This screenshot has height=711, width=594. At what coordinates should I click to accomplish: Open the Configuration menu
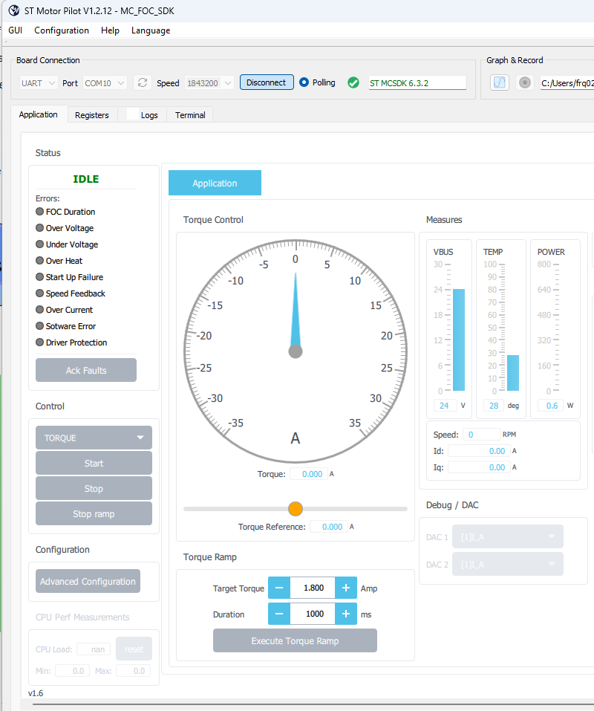click(62, 30)
